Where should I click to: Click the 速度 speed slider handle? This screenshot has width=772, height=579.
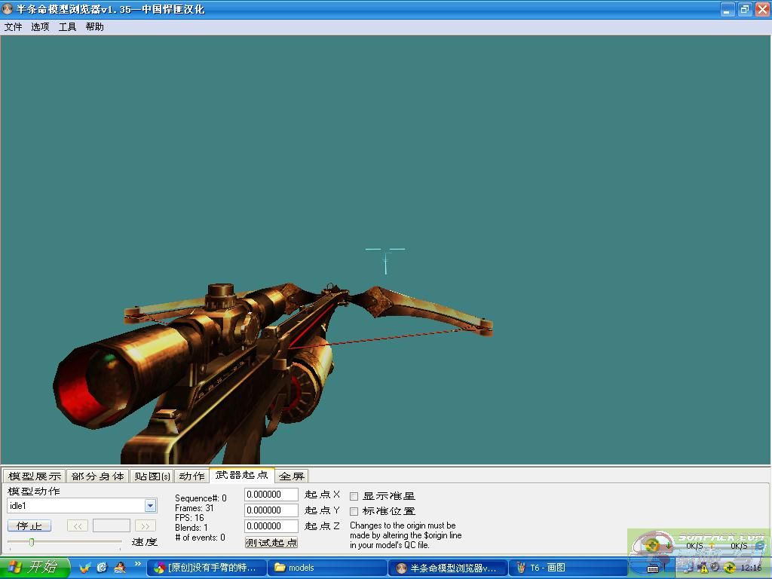(x=31, y=541)
